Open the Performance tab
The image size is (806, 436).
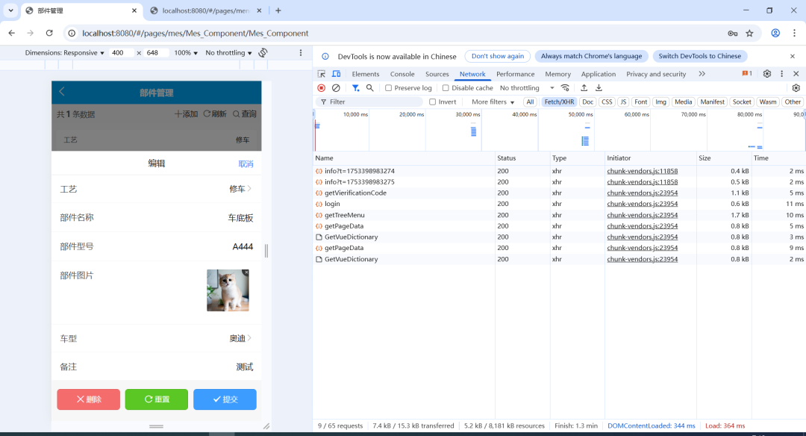(x=515, y=74)
